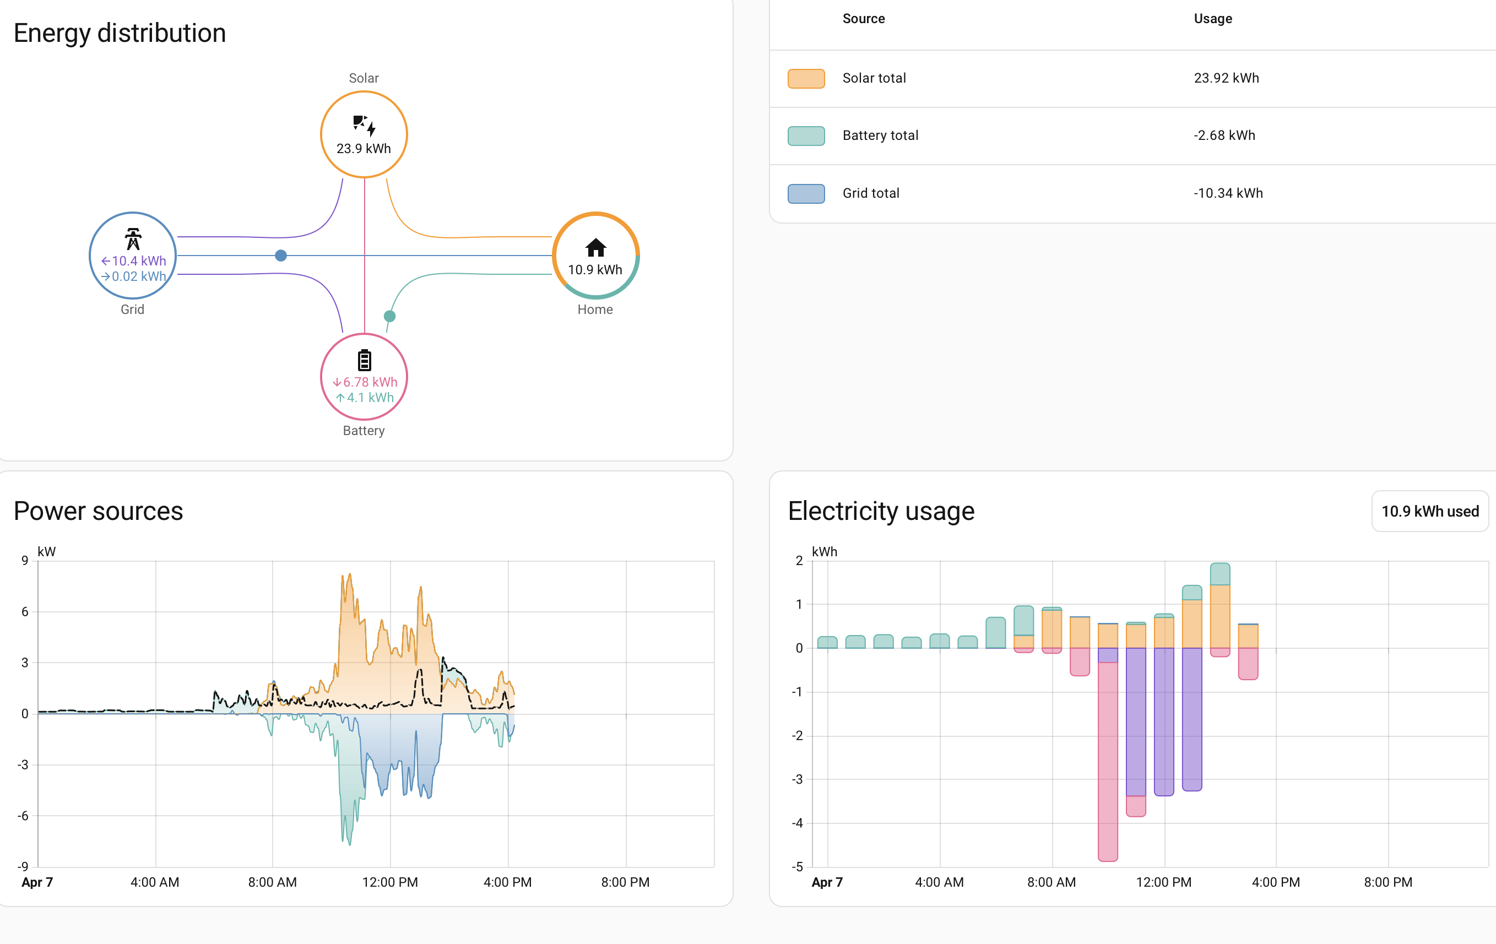Screen dimensions: 1496x944
Task: Click the house icon in Home circle
Action: coord(595,248)
